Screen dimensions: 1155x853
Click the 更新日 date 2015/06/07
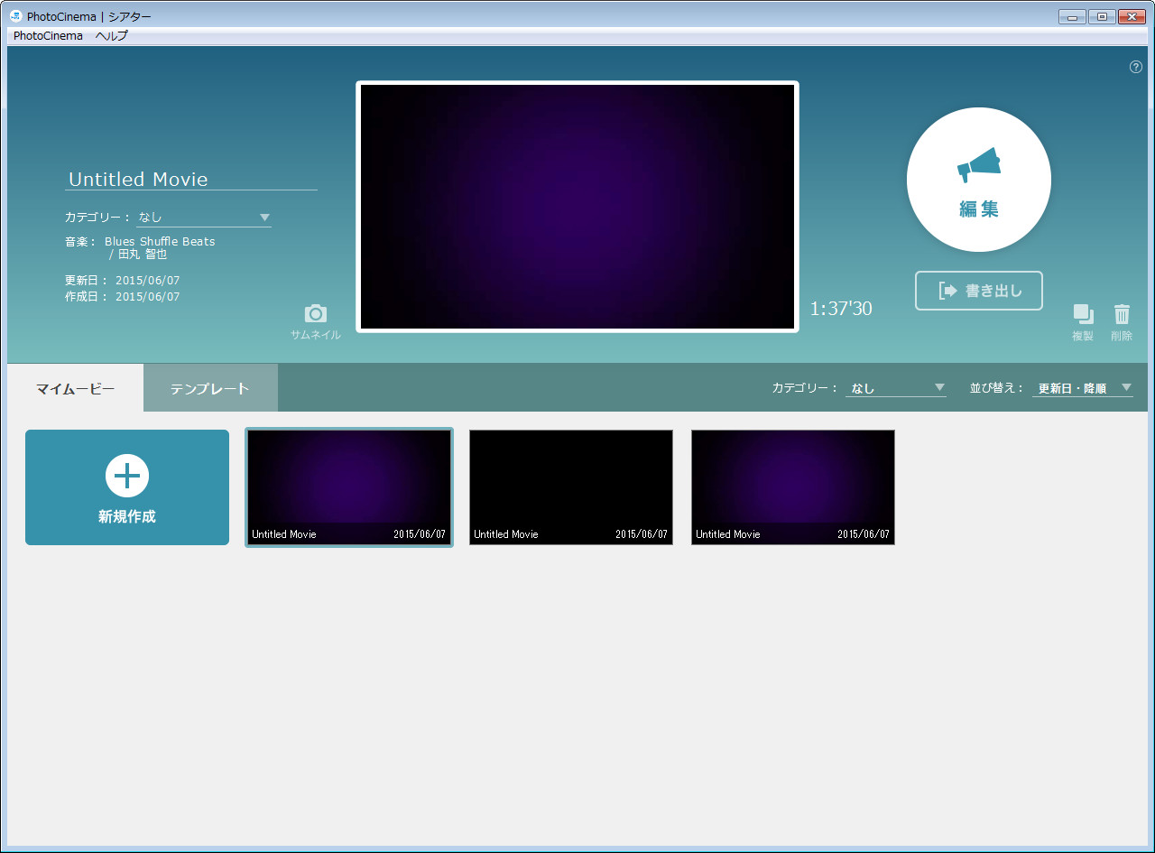click(148, 281)
